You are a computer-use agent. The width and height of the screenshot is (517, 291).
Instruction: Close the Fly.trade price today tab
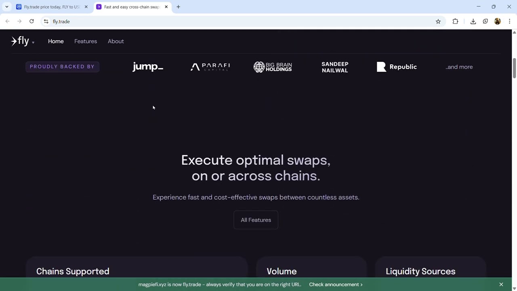[x=86, y=7]
